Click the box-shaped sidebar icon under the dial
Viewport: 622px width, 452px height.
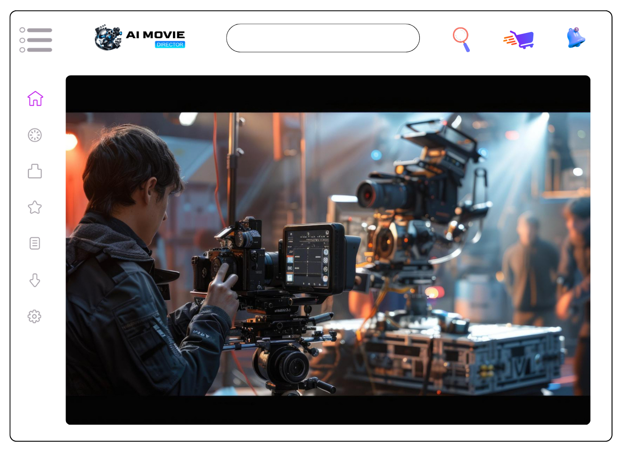(x=35, y=171)
